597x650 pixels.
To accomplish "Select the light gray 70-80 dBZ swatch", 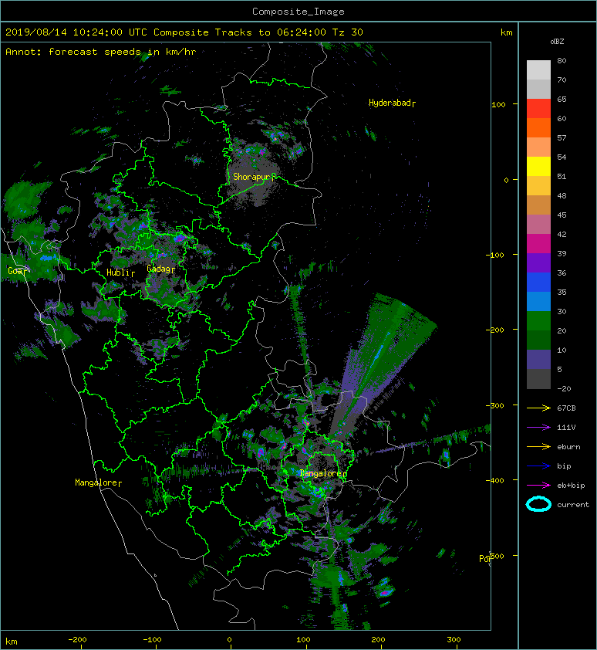I will click(538, 70).
